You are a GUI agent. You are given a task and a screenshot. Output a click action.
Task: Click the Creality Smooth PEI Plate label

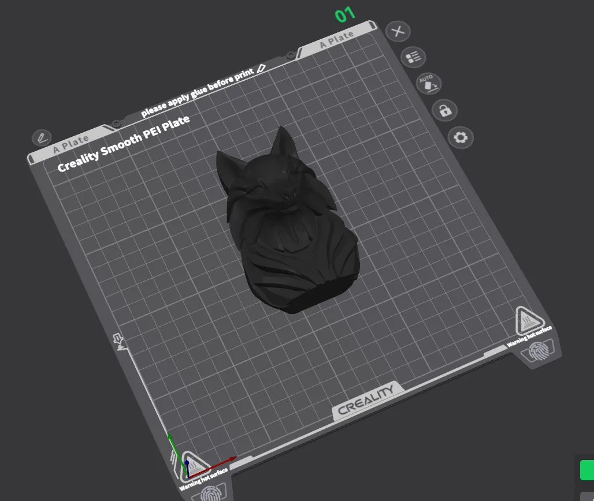pos(123,142)
